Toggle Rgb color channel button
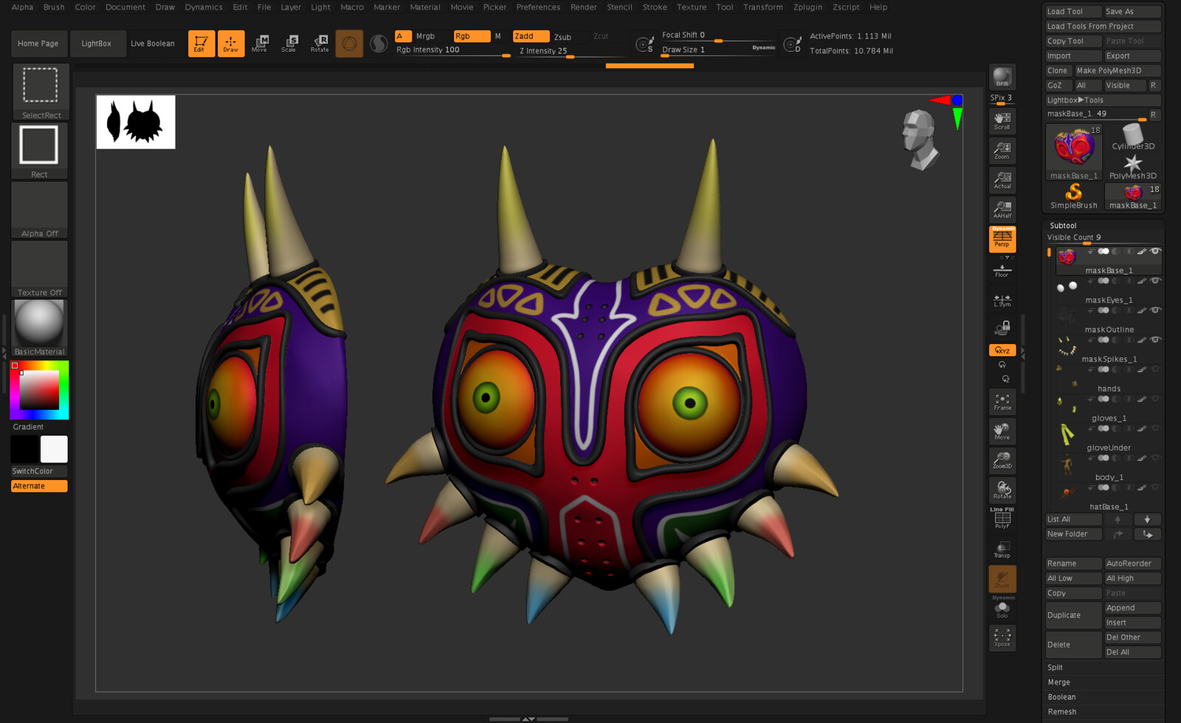1181x723 pixels. [x=472, y=36]
